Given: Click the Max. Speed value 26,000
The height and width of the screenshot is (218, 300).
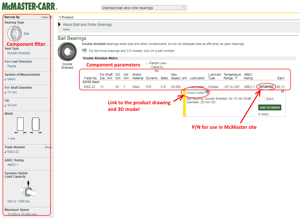Looking at the screenshot, I should 176,87.
